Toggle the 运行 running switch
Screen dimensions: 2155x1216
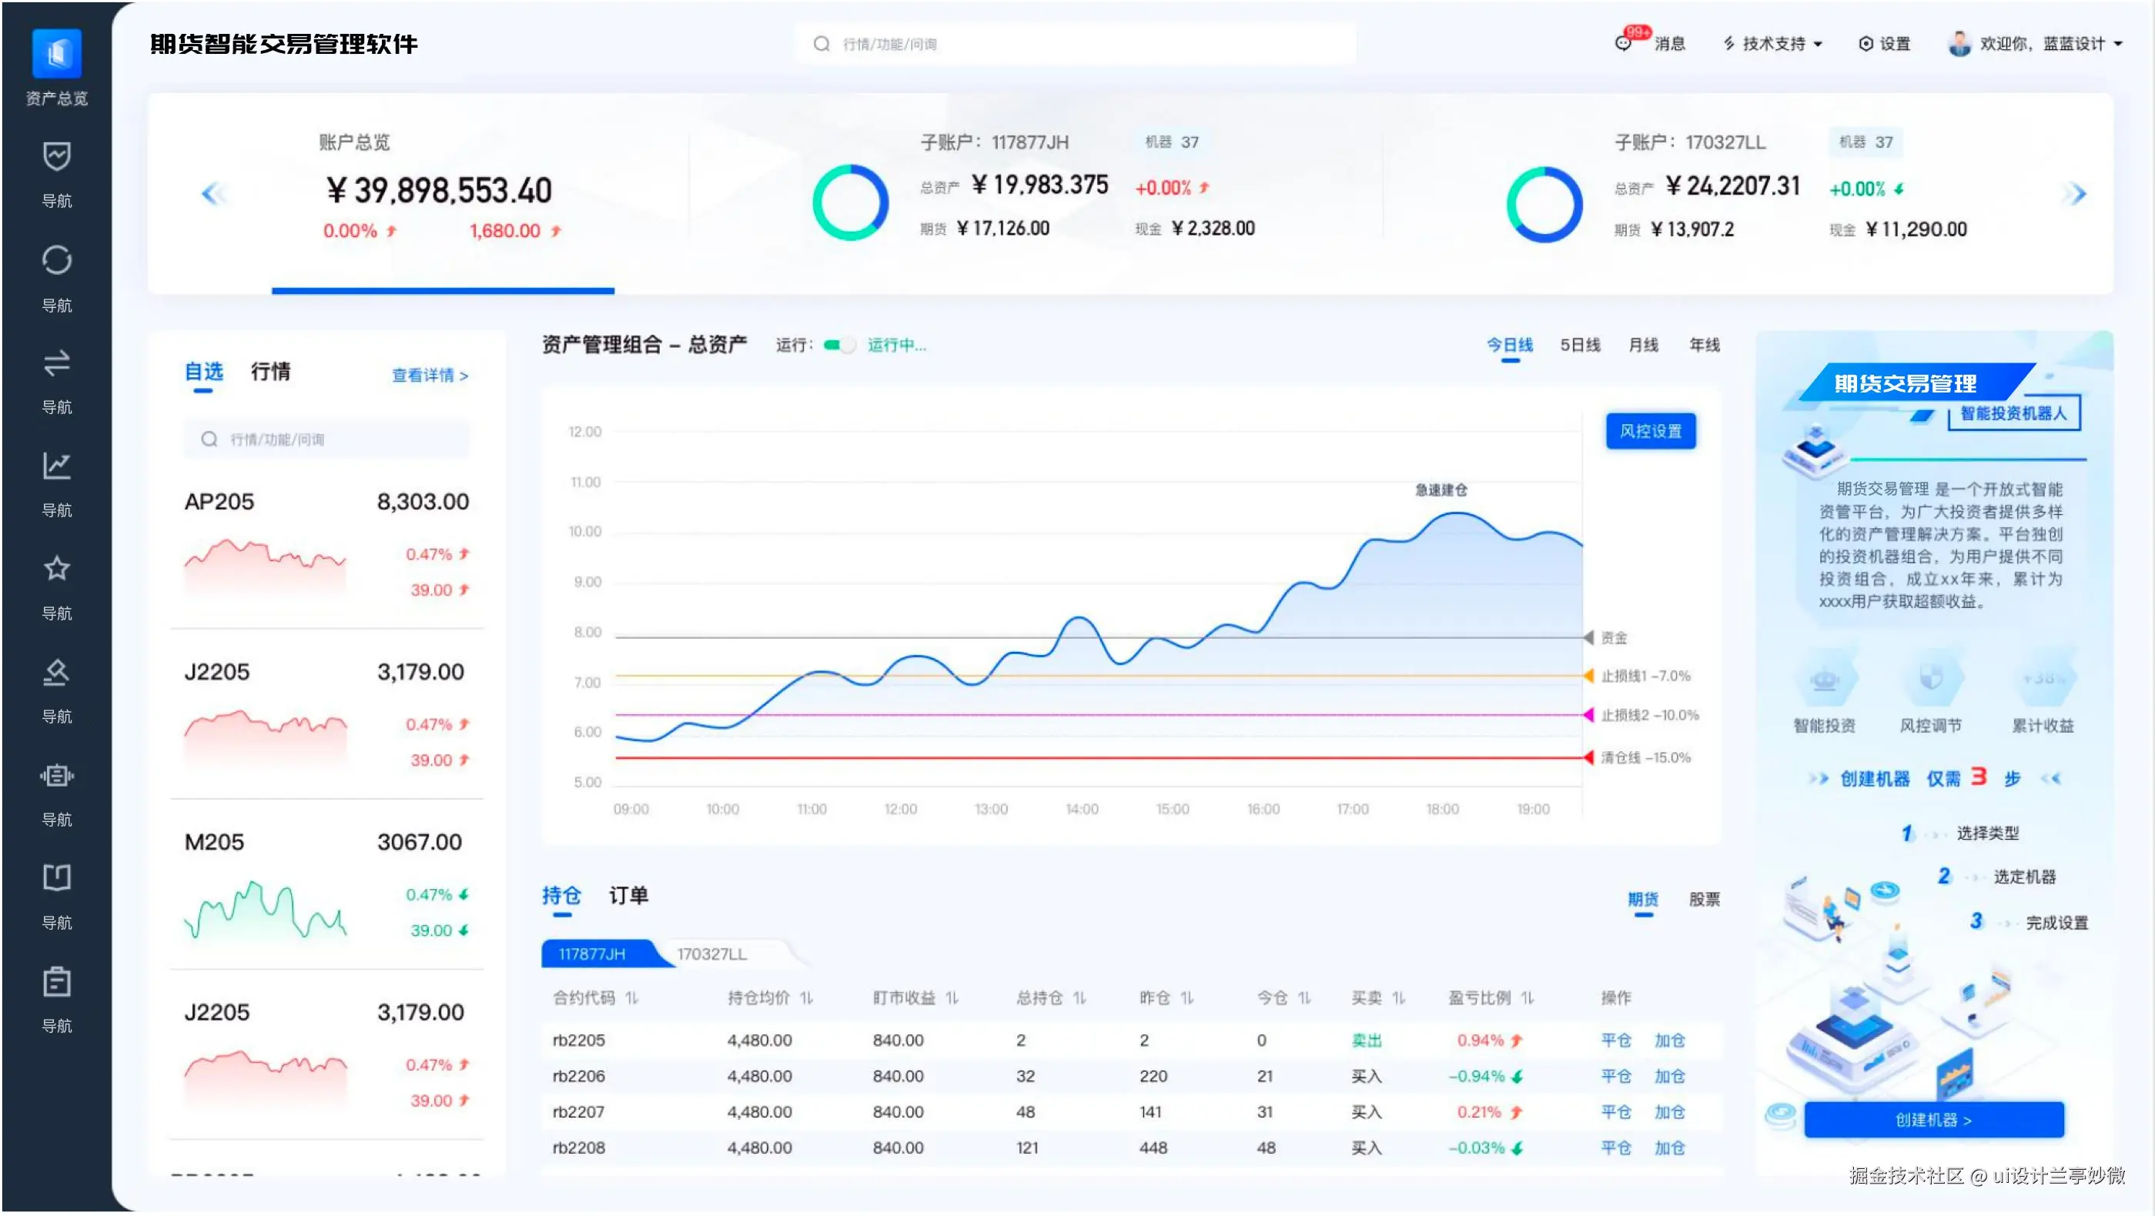pyautogui.click(x=839, y=346)
